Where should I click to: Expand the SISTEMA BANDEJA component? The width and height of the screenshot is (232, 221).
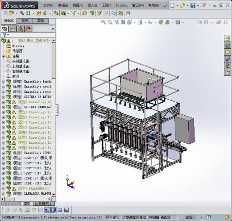[x=4, y=107]
